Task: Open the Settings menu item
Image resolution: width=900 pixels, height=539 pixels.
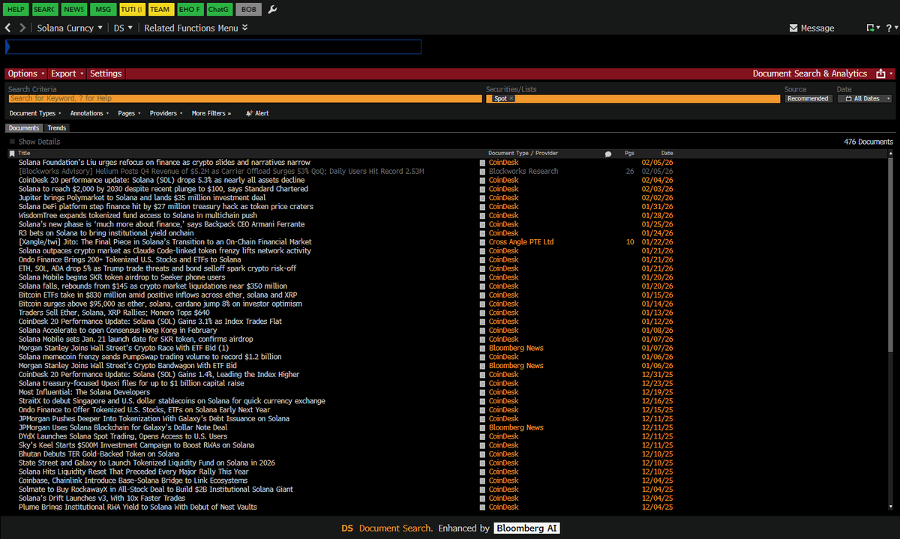Action: coord(106,73)
